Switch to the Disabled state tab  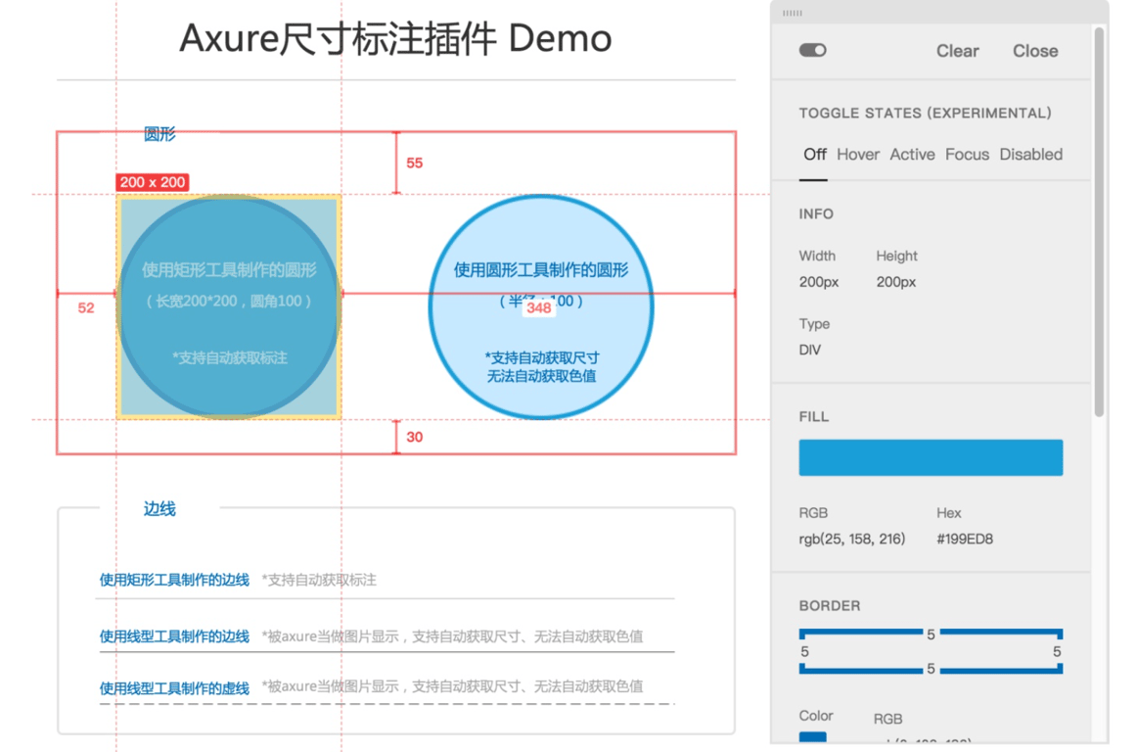point(1030,154)
